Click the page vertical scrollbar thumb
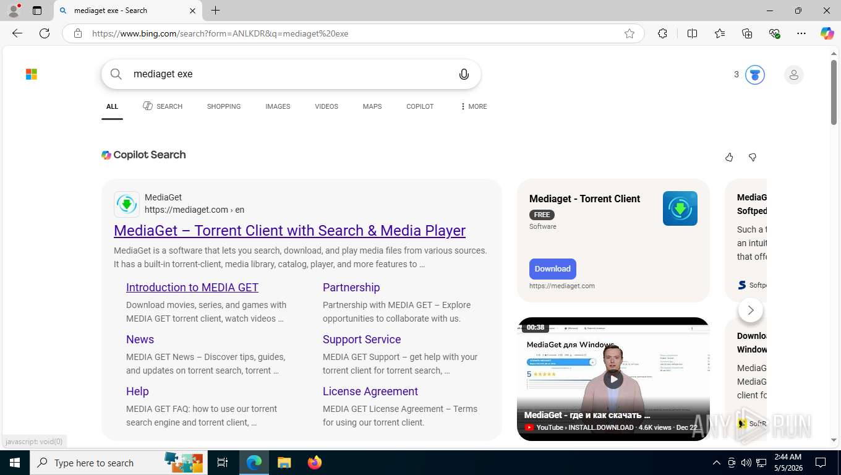 coord(834,93)
